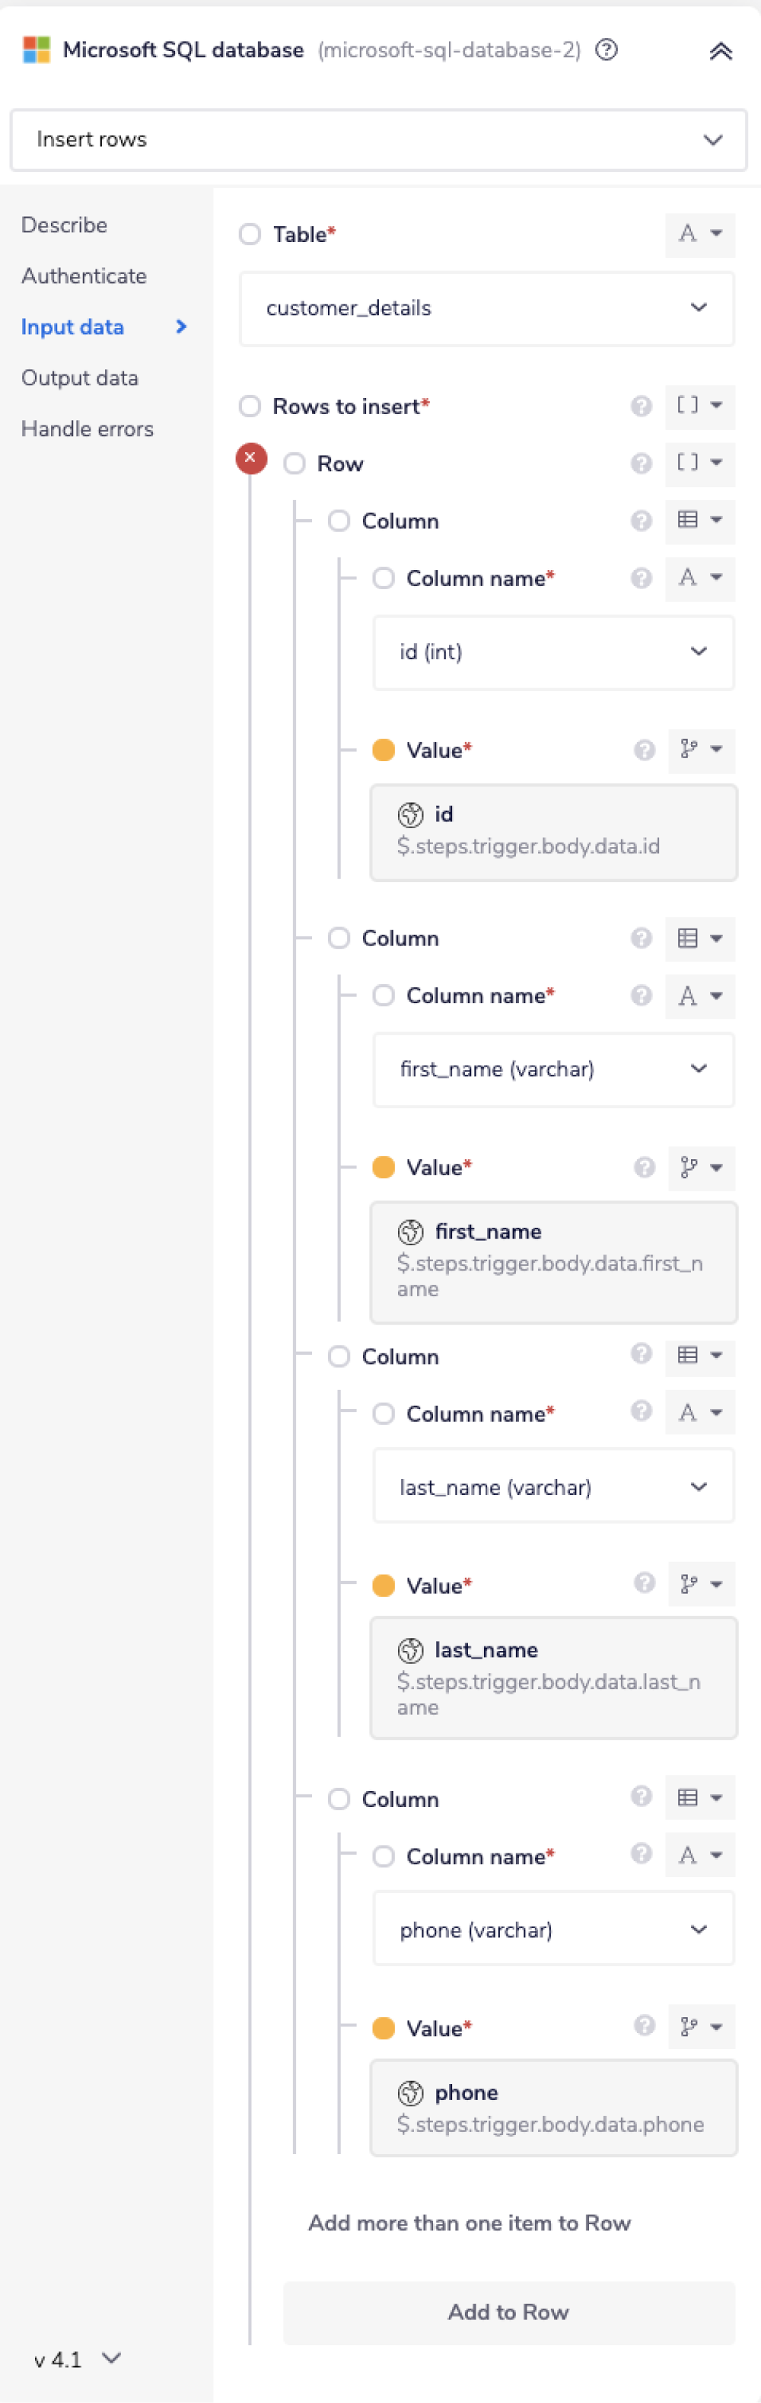761x2403 pixels.
Task: Click the phone value input field
Action: coord(553,2108)
